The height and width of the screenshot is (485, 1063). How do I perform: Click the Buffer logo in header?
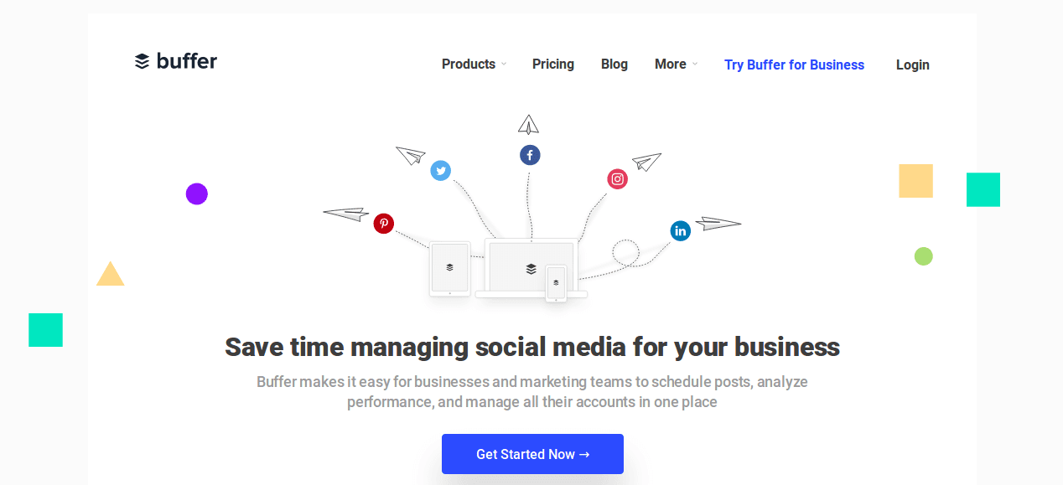click(x=176, y=61)
